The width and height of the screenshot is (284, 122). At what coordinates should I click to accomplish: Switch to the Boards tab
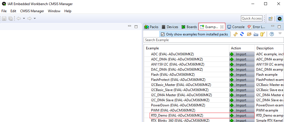189,27
